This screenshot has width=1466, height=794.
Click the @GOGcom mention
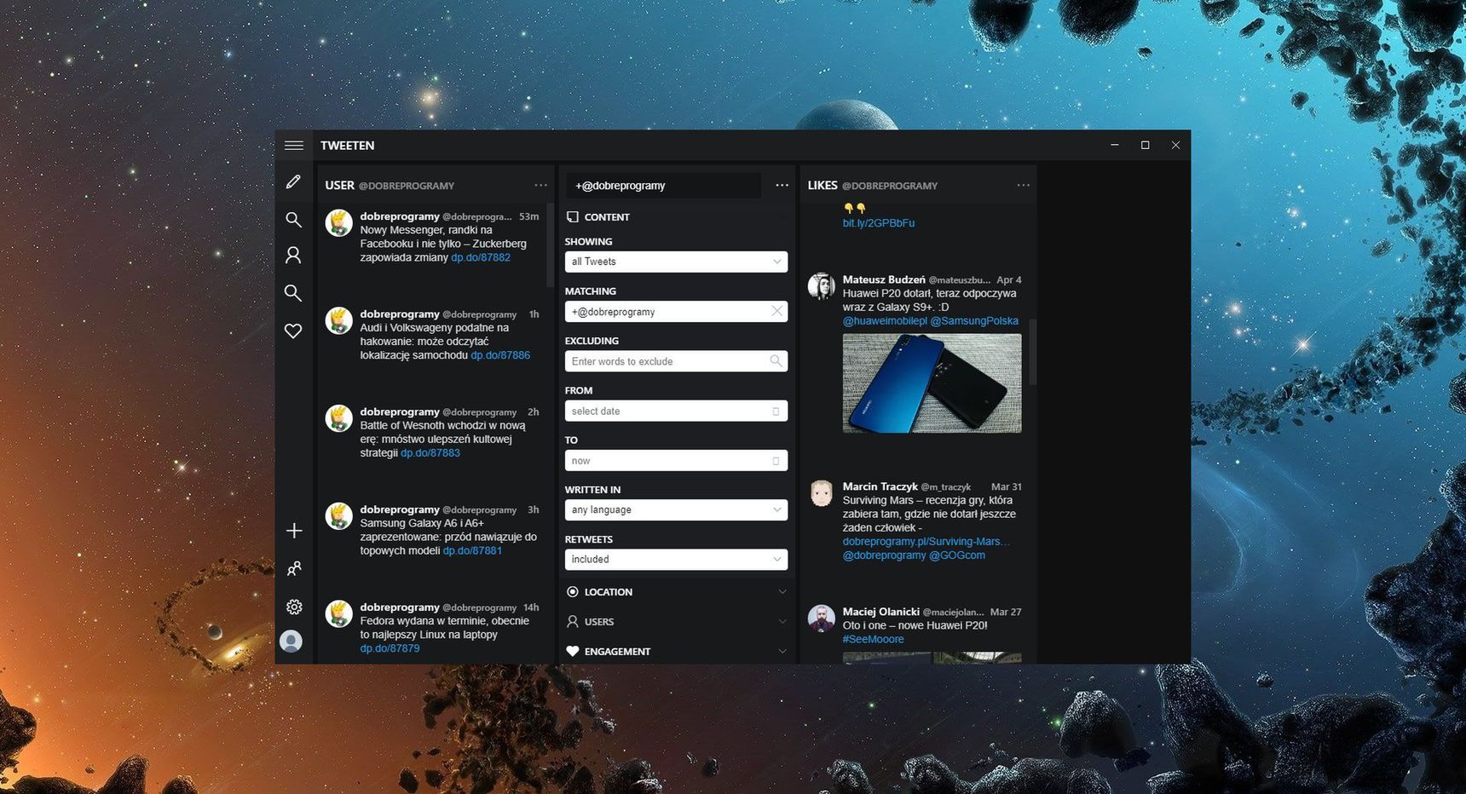tap(957, 555)
